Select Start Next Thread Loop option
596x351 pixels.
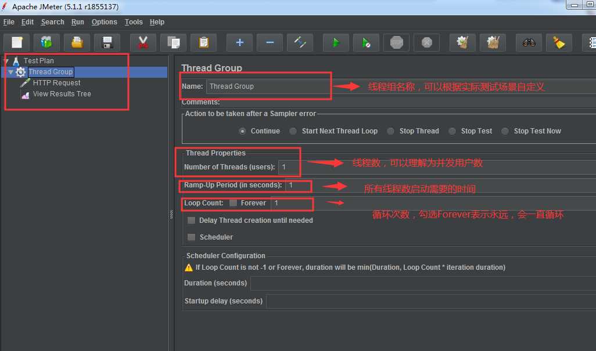tap(293, 131)
